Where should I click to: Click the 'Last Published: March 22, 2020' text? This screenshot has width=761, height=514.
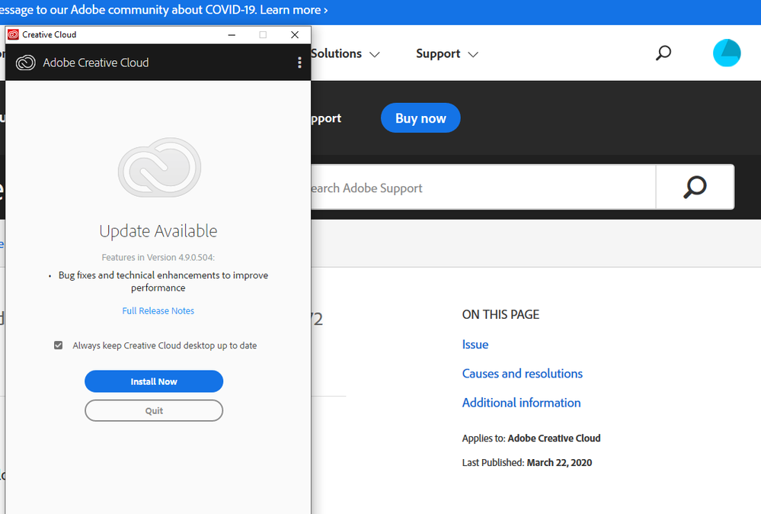click(x=527, y=462)
